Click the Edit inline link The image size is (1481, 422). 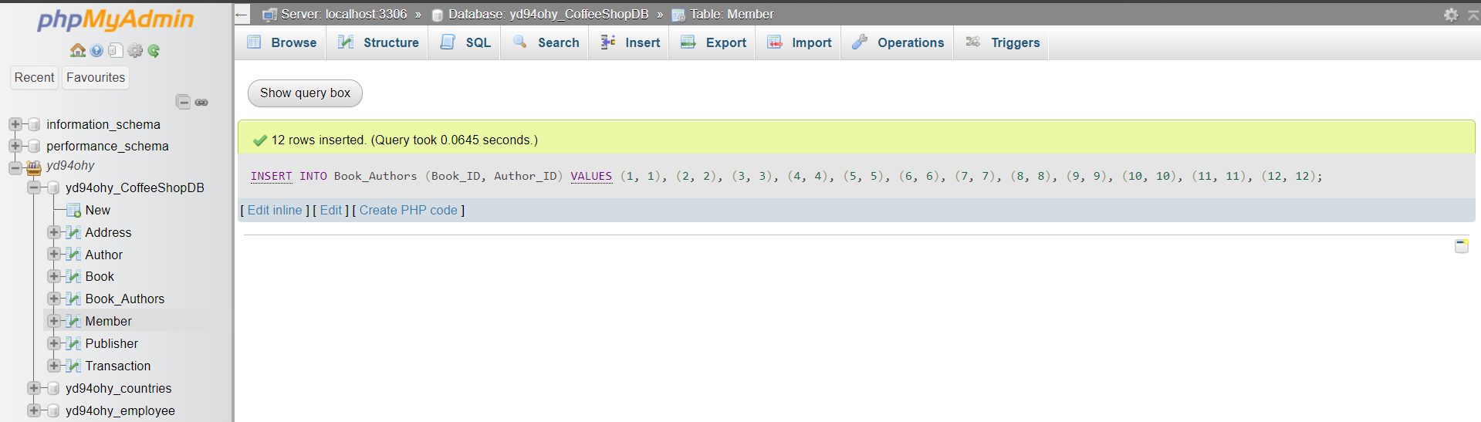coord(275,210)
